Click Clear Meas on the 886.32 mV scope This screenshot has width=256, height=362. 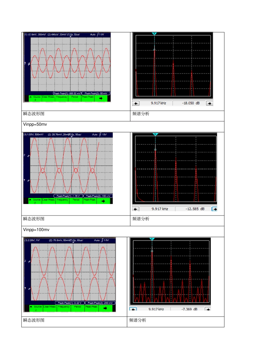click(x=48, y=99)
